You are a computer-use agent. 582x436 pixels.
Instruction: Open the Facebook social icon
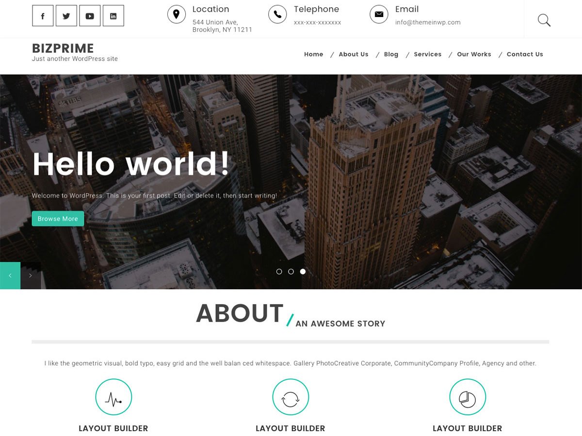(x=43, y=16)
